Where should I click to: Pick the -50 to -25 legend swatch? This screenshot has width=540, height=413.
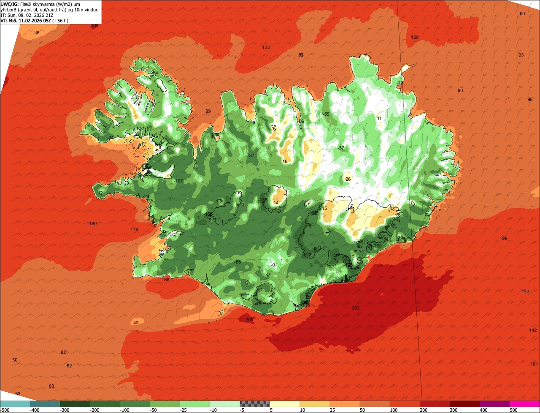point(165,404)
